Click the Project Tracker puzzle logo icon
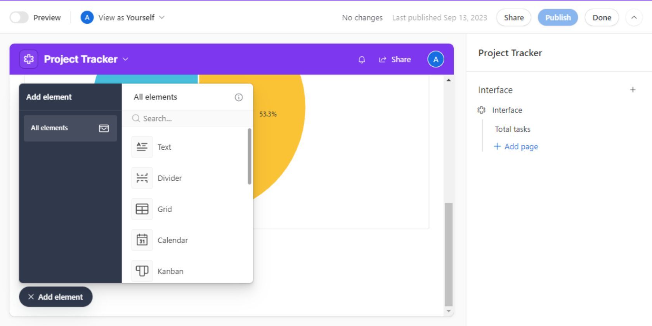The width and height of the screenshot is (652, 326). point(29,59)
